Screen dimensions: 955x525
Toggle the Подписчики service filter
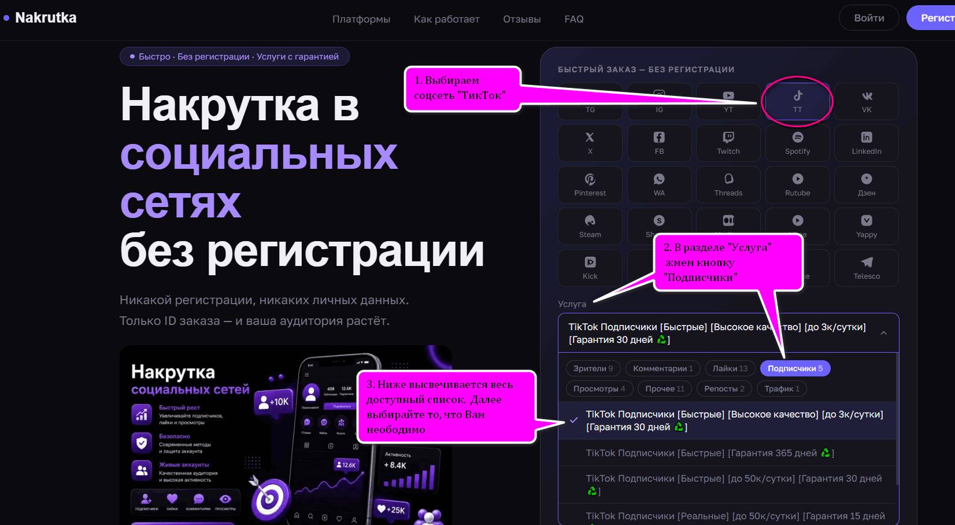[x=795, y=368]
